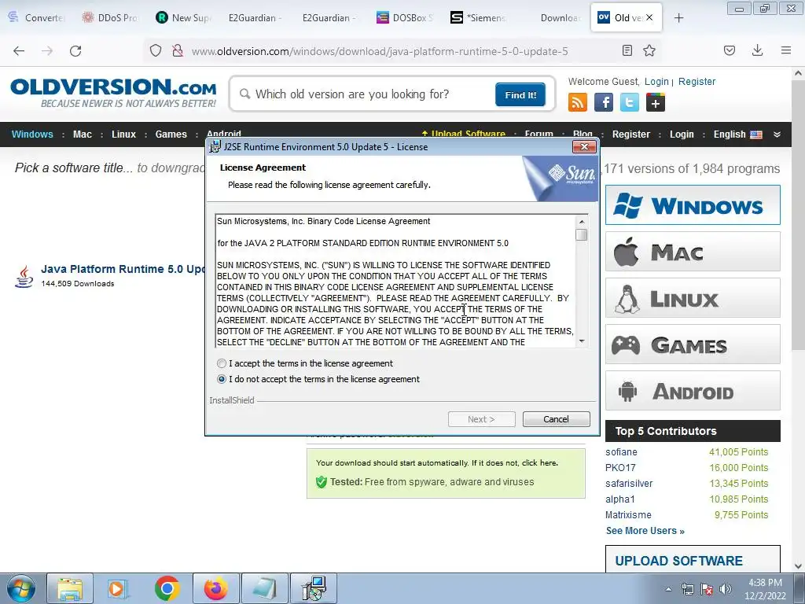Switch to the DDoS Pro tab

[110, 17]
